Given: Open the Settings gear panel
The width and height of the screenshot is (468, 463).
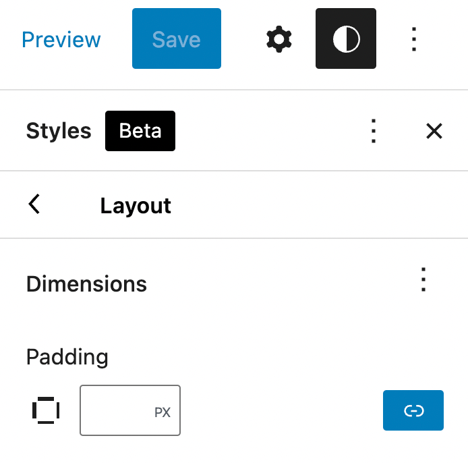Looking at the screenshot, I should (x=279, y=39).
